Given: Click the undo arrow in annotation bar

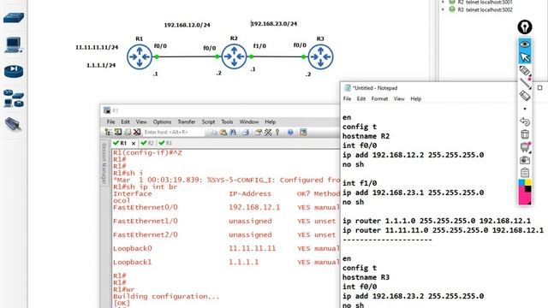Looking at the screenshot, I should tap(525, 121).
